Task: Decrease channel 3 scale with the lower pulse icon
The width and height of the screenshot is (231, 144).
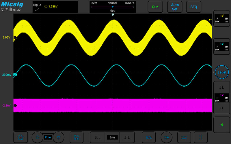Action: point(221,108)
